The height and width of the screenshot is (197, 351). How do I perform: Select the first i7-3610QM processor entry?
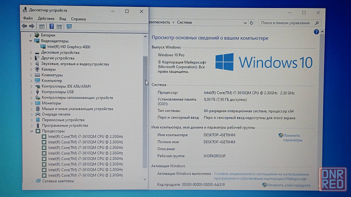pyautogui.click(x=86, y=136)
